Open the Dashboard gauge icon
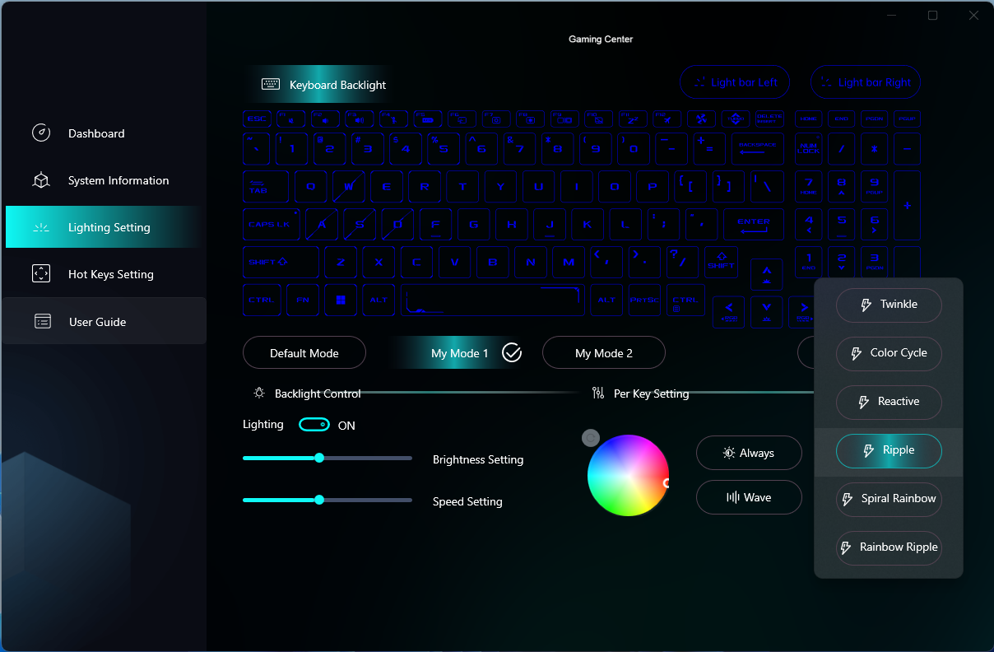The width and height of the screenshot is (994, 652). pos(41,133)
